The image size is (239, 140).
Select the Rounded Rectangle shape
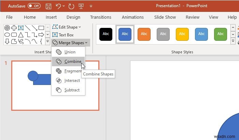pyautogui.click(x=14, y=35)
